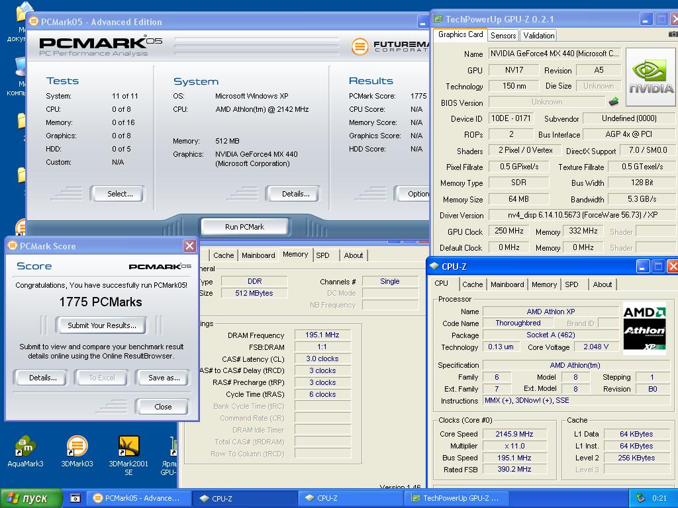Click the Driver Version field in GPU-Z
This screenshot has height=508, width=678.
pos(582,215)
